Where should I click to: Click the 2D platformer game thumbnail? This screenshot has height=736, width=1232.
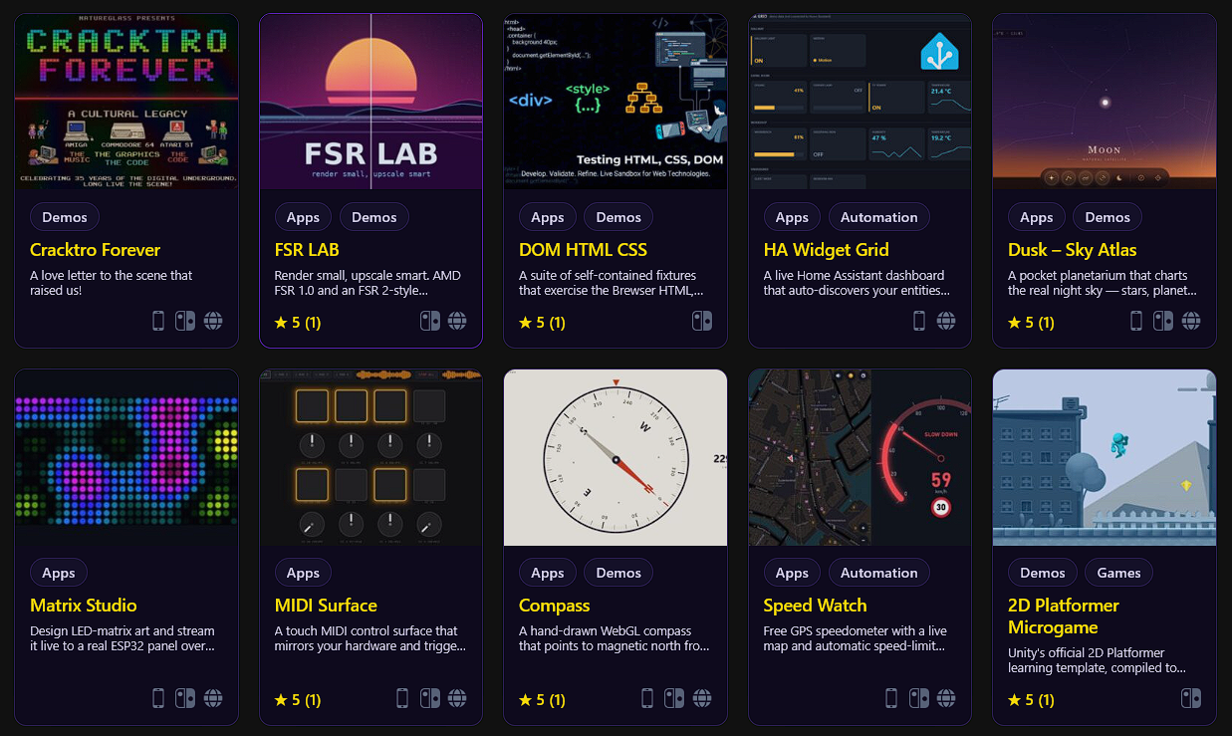(x=1105, y=457)
